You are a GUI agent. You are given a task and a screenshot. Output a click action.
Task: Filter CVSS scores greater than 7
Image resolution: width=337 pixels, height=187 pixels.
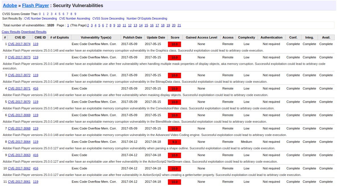tap(67, 14)
